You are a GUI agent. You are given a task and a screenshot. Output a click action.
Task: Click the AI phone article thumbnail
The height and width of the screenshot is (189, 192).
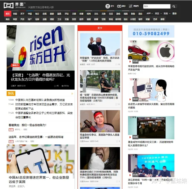pos(40,159)
